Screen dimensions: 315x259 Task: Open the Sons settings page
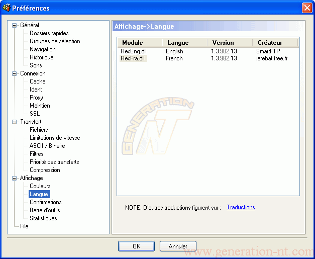point(36,65)
